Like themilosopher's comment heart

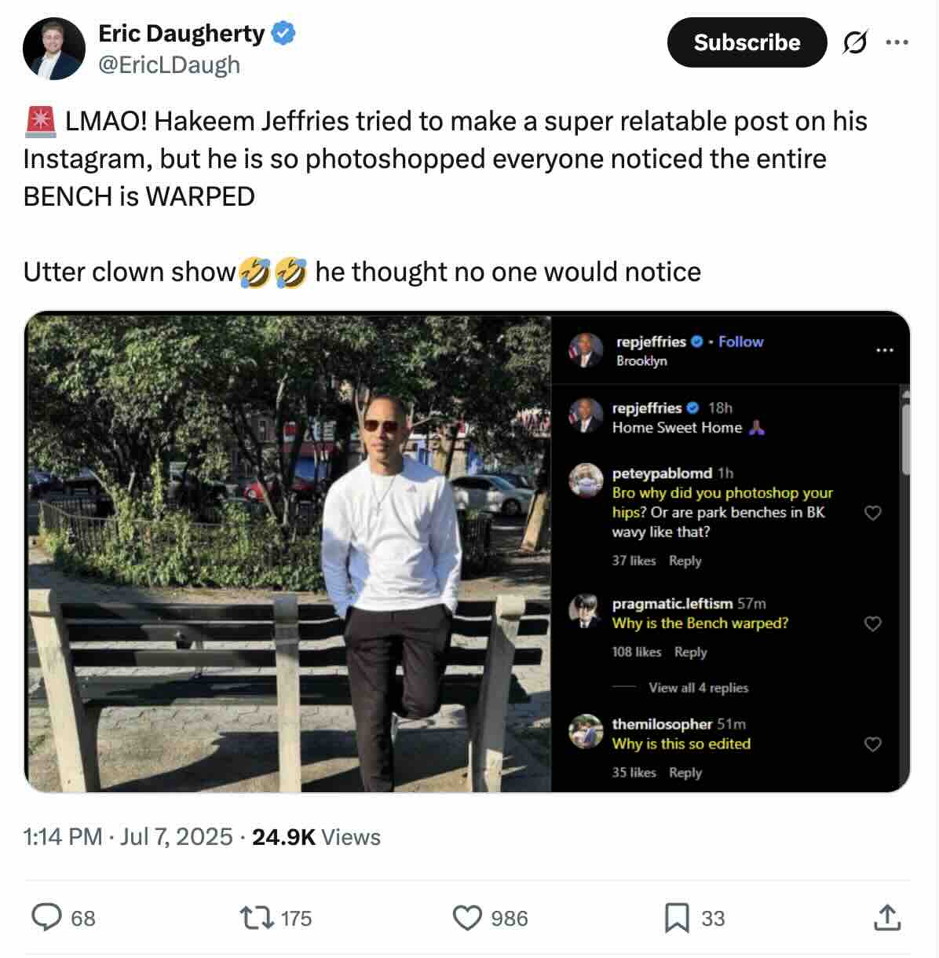pos(872,744)
